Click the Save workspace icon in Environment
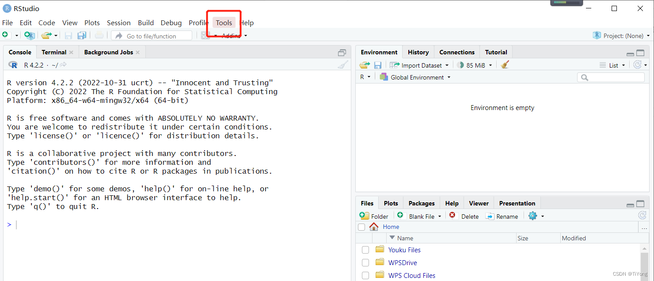 coord(378,65)
